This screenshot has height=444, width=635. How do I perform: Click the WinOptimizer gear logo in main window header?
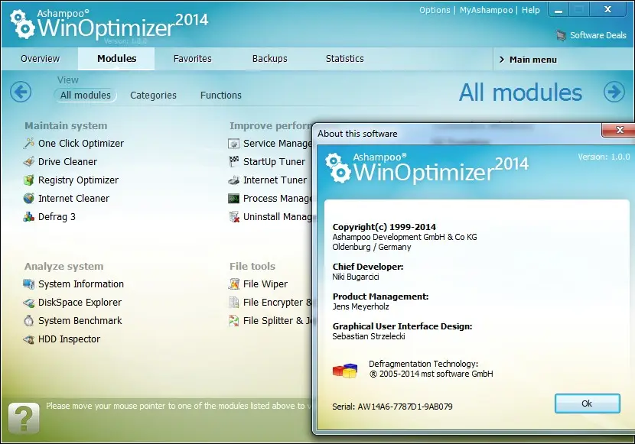click(x=22, y=24)
